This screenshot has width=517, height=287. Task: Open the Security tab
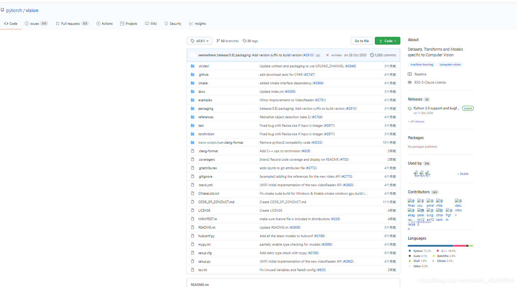tap(173, 24)
